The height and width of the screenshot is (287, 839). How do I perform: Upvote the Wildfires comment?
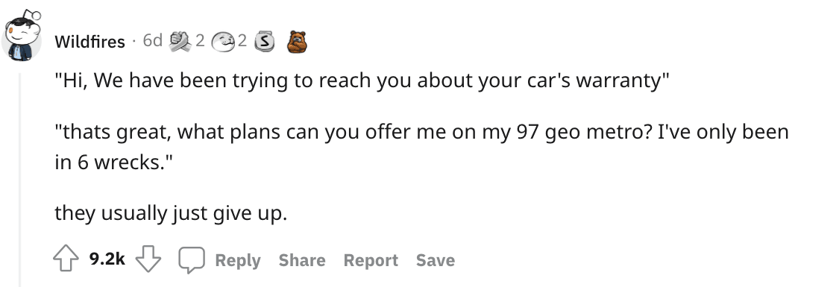click(x=66, y=259)
